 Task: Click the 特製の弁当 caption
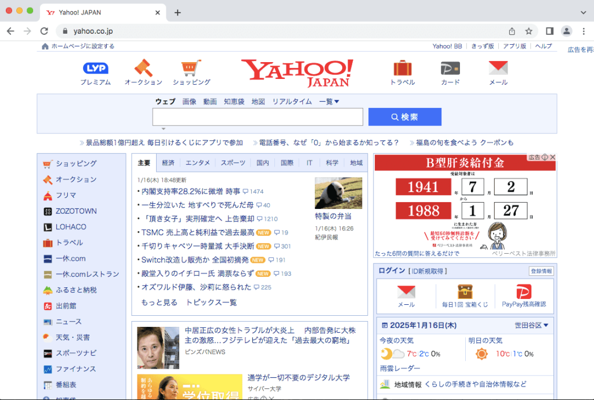pos(334,216)
